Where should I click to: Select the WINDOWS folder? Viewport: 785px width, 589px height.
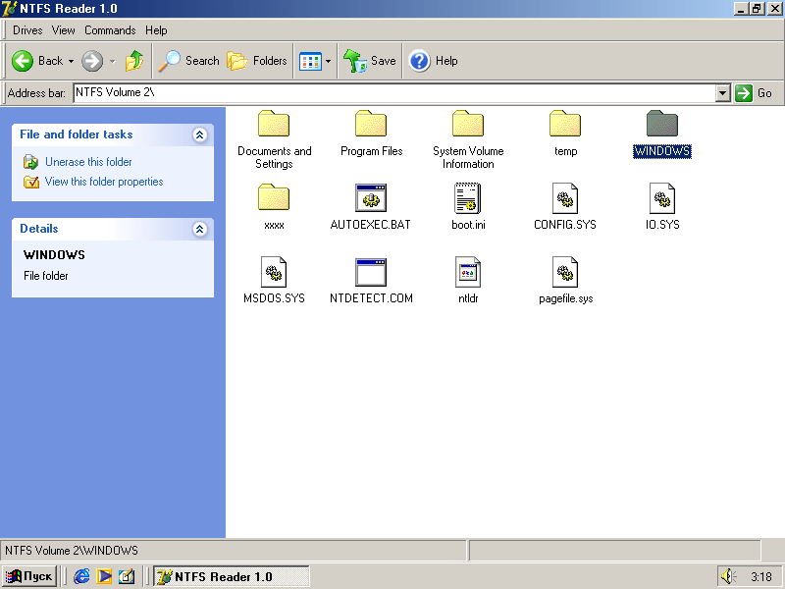click(661, 128)
